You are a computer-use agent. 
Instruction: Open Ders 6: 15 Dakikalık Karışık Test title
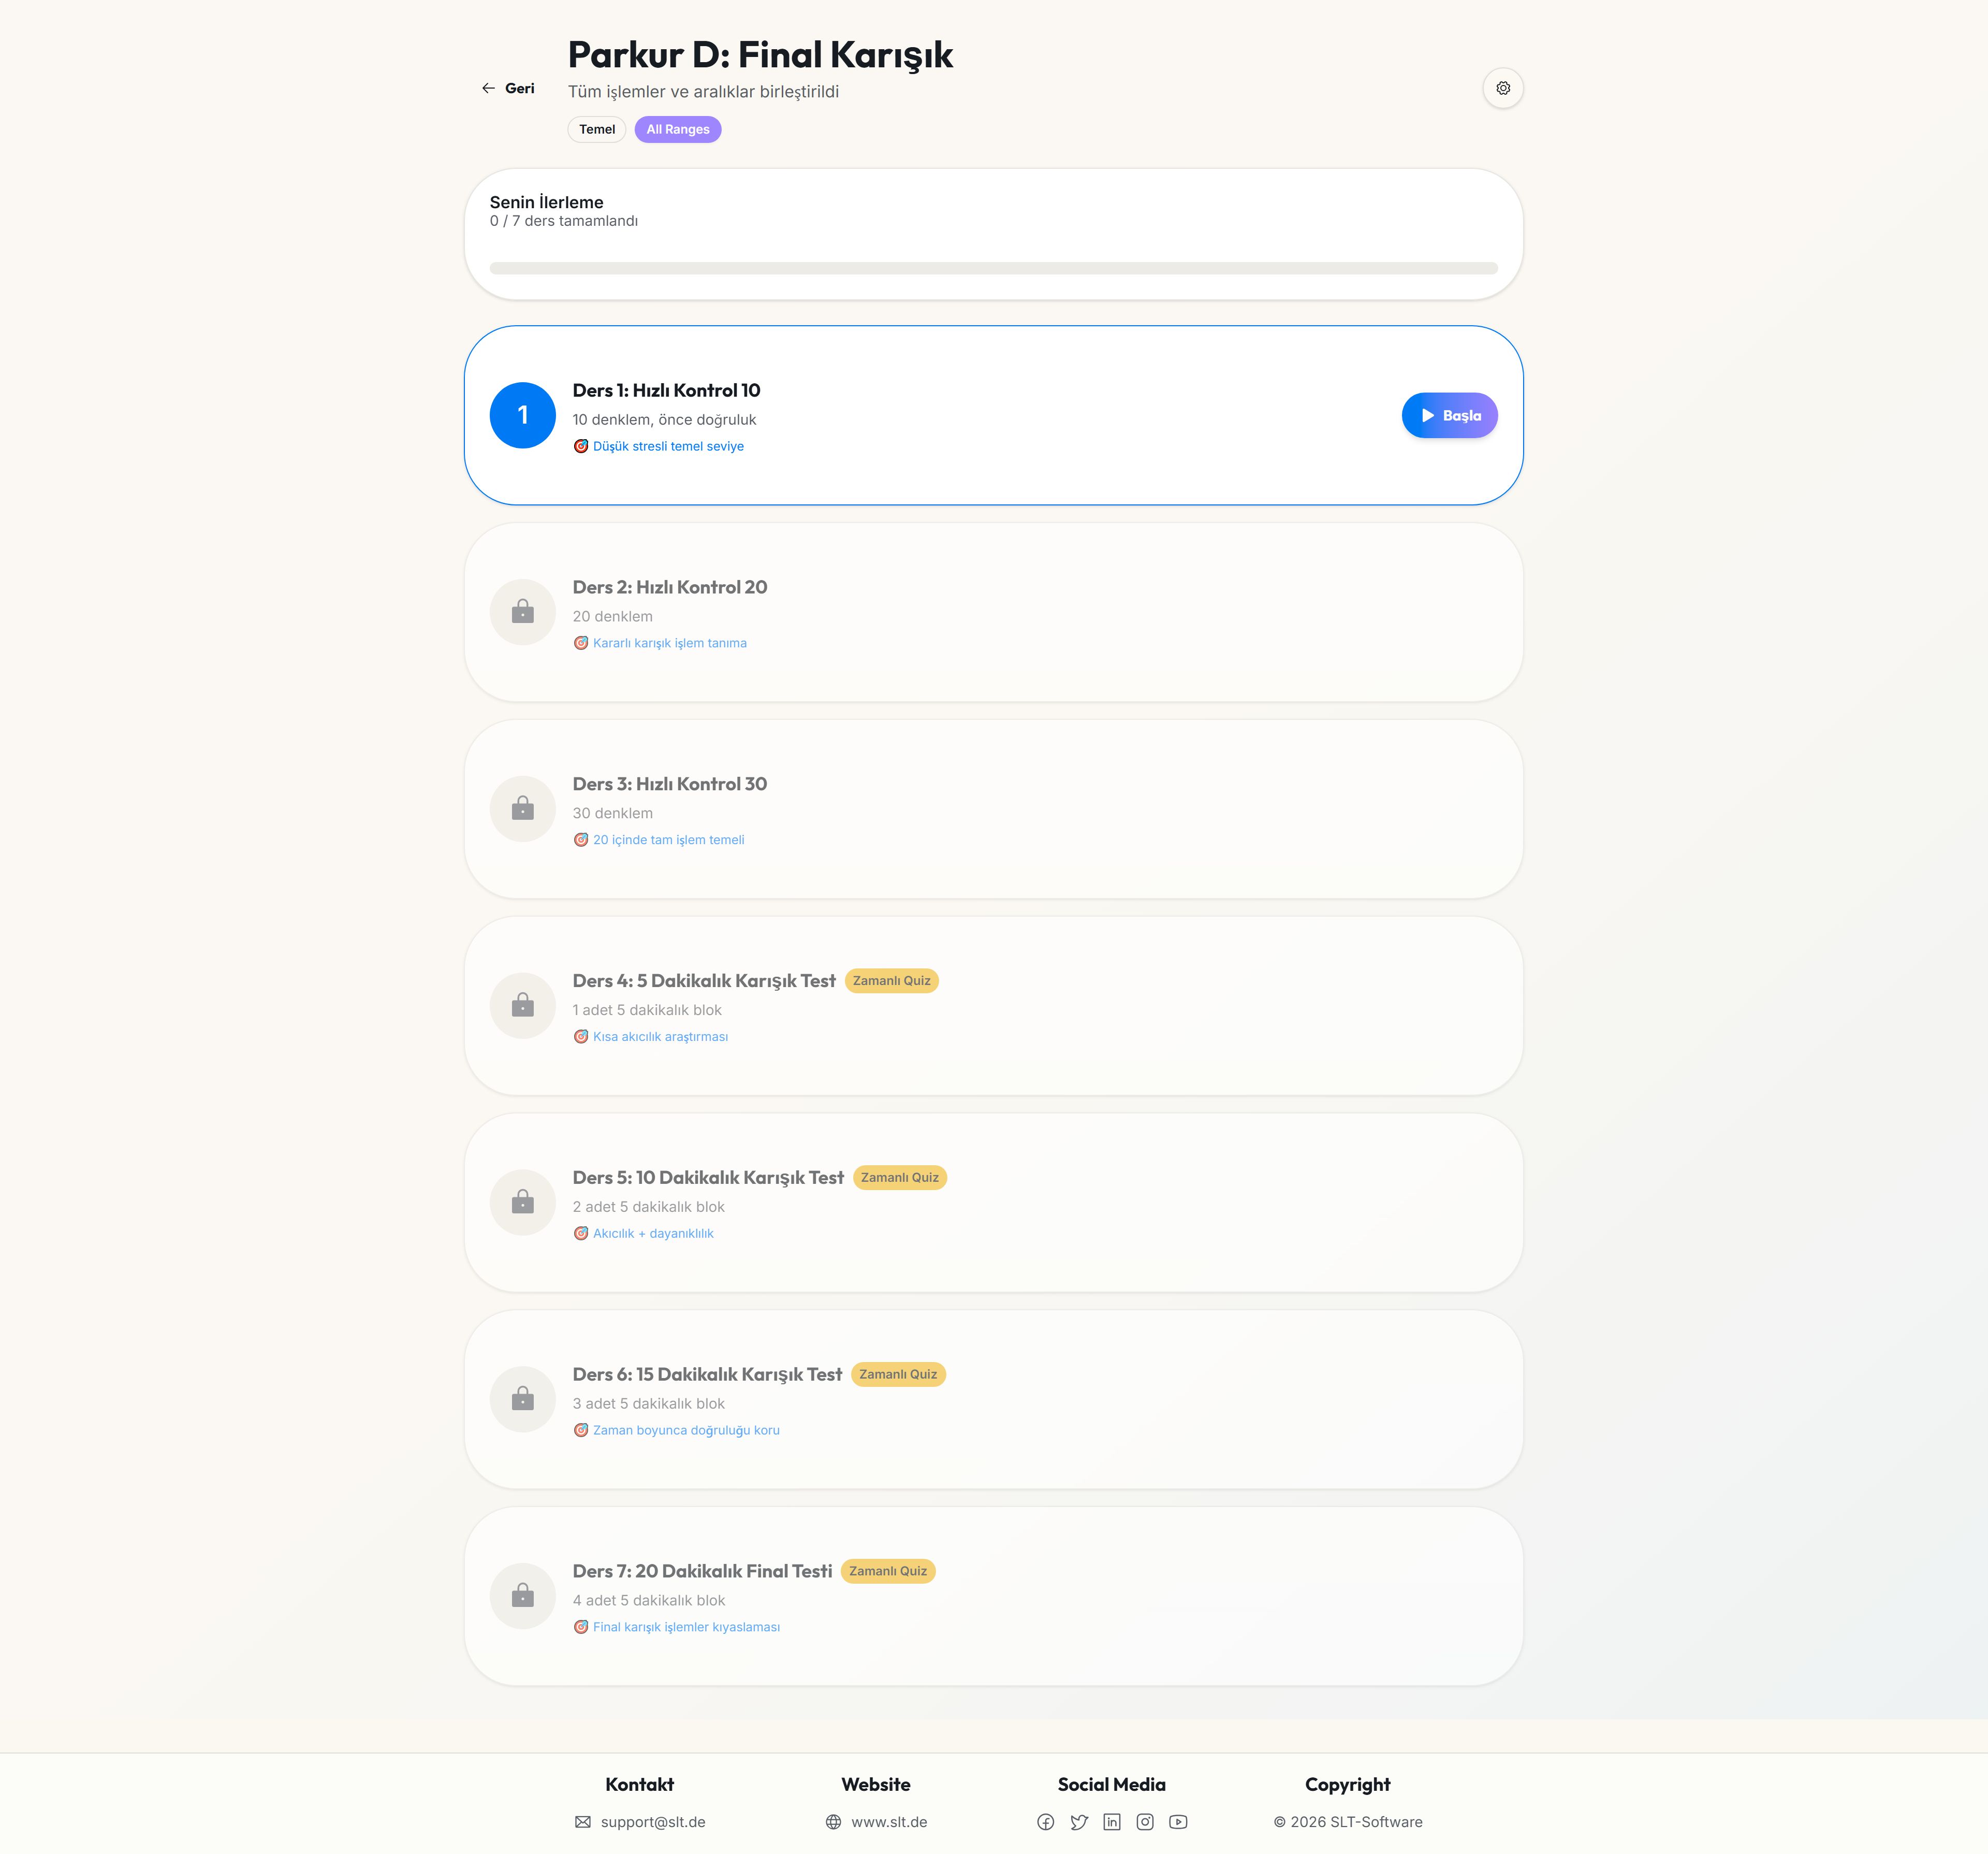pyautogui.click(x=707, y=1375)
